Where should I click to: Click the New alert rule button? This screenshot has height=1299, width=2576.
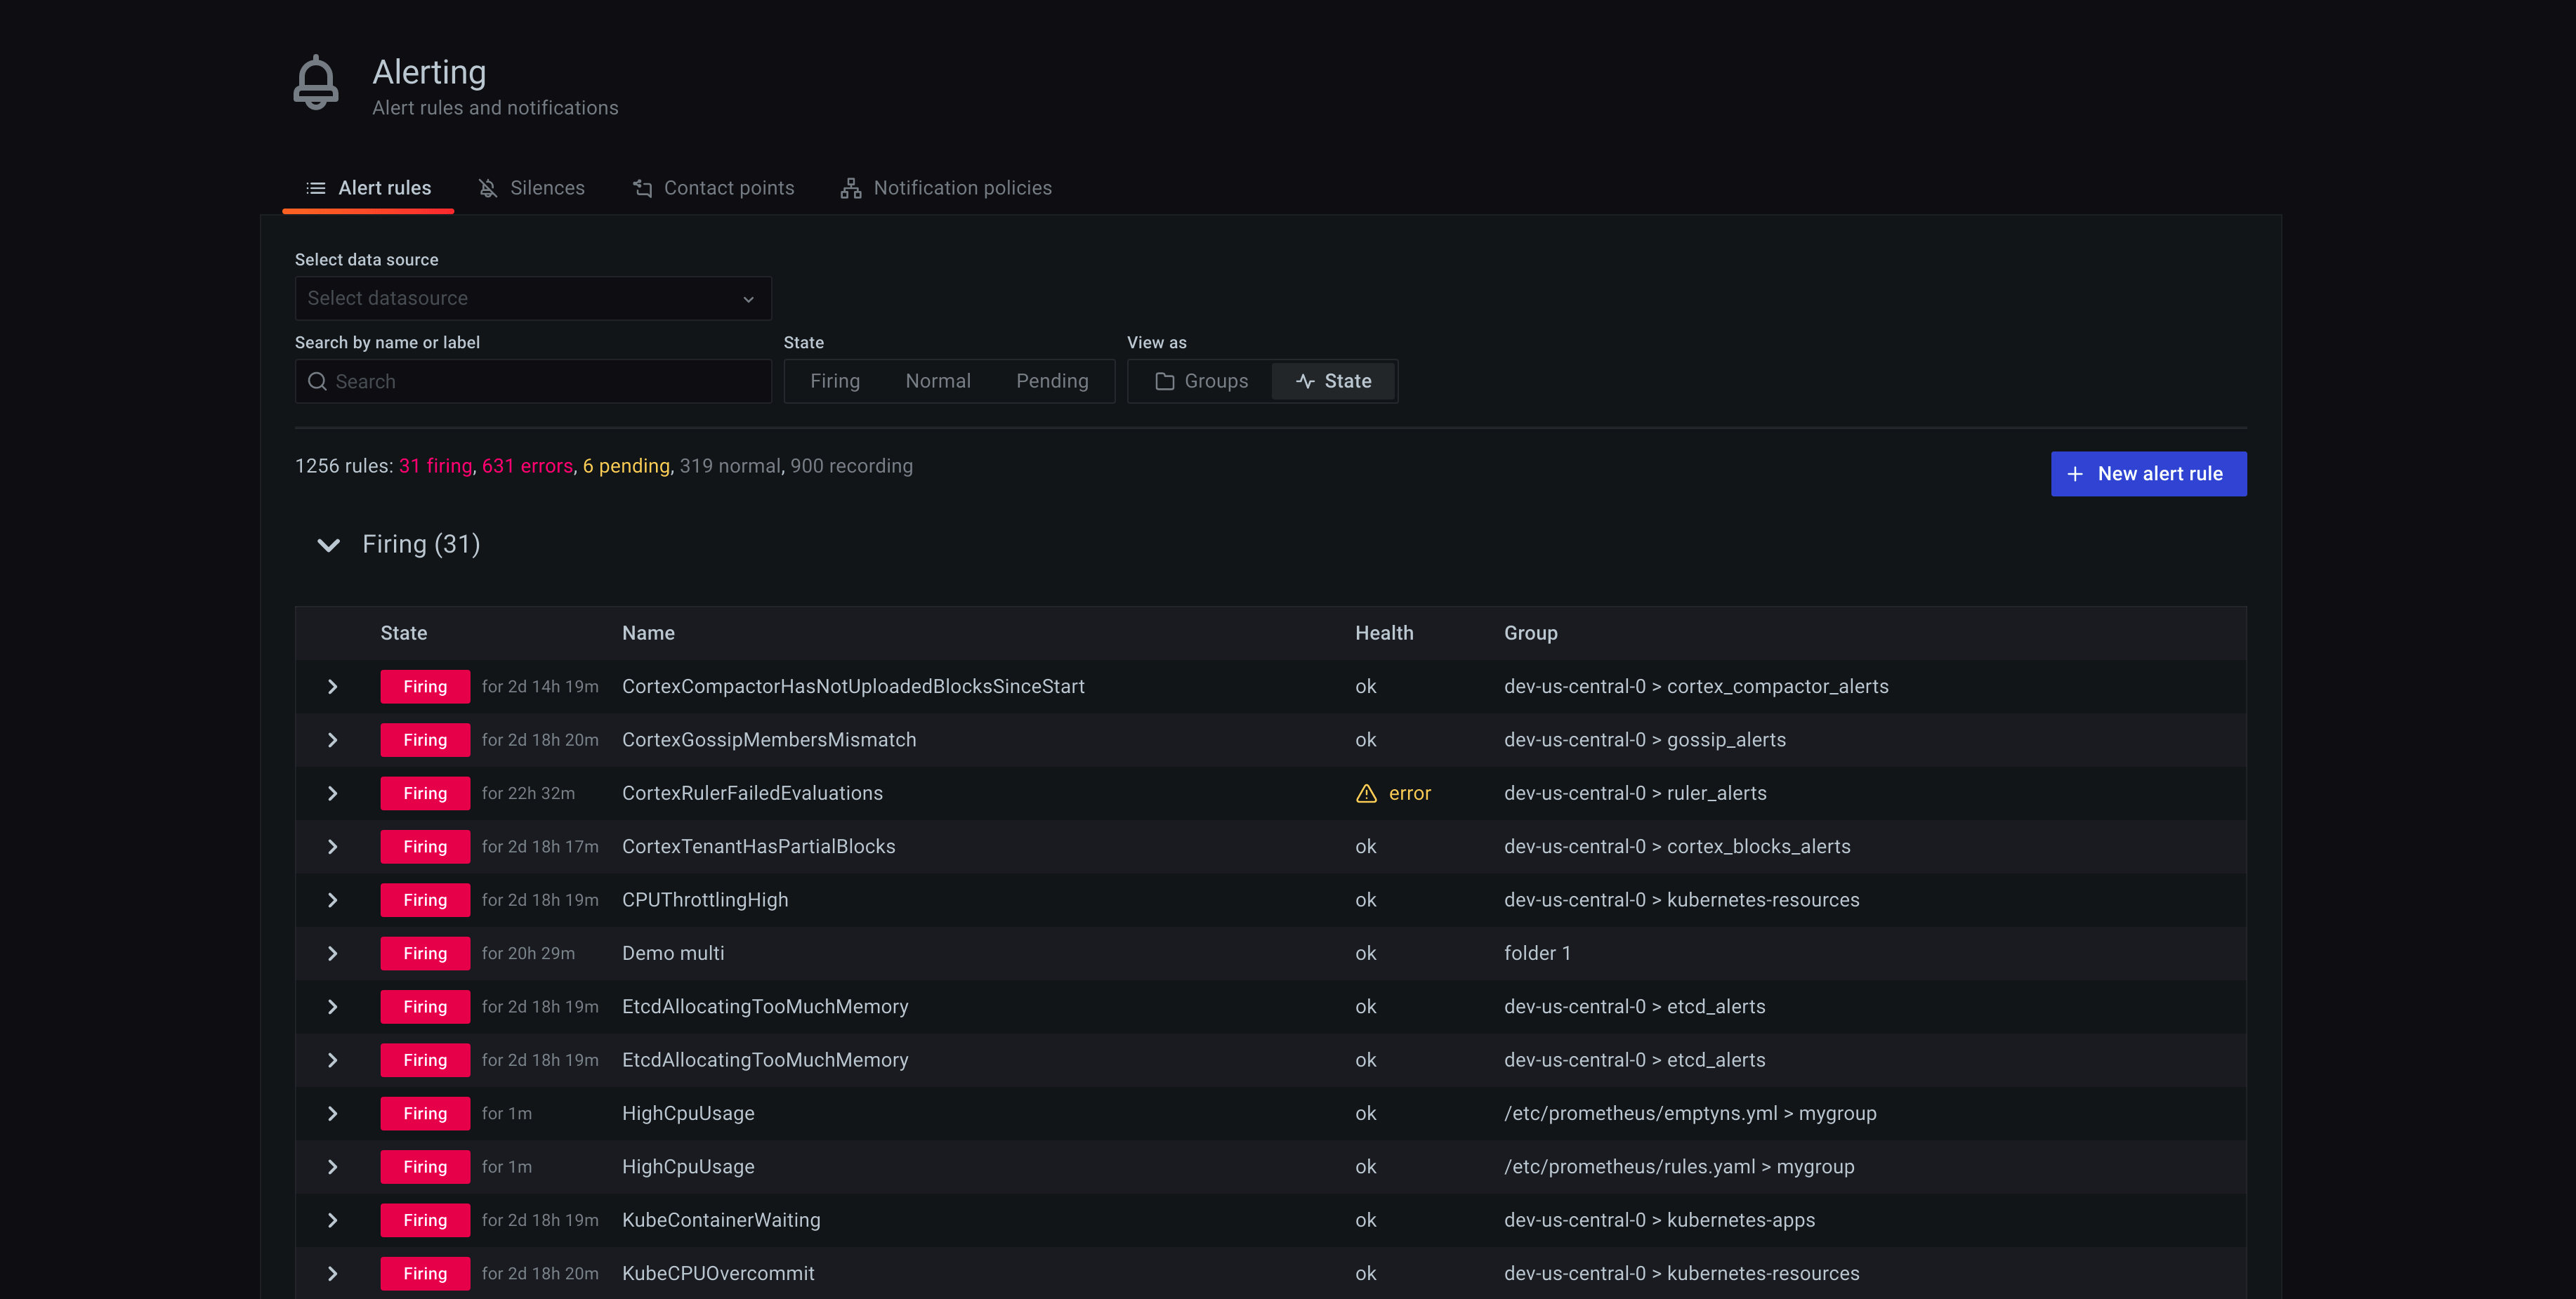(2148, 474)
